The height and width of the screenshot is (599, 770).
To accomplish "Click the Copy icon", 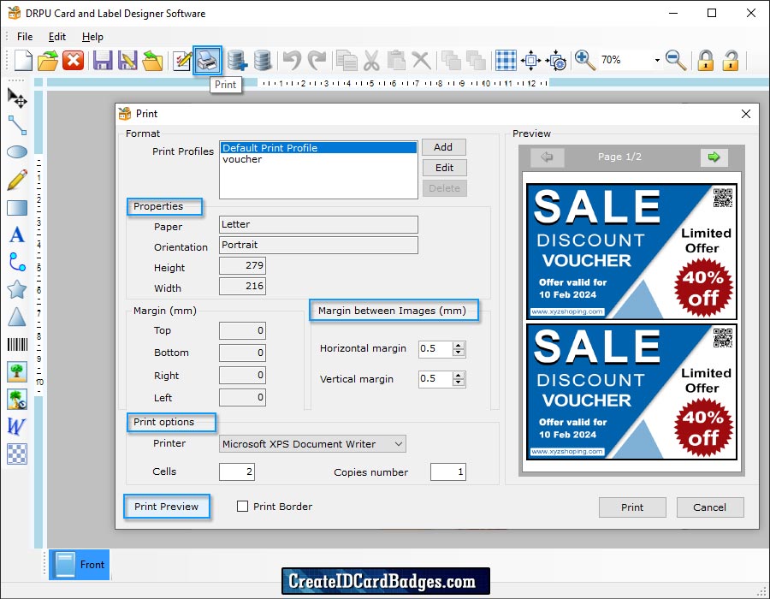I will [x=346, y=61].
